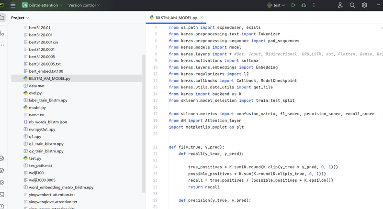Debug the test configuration
Viewport: 383px width, 209px height.
click(x=304, y=5)
